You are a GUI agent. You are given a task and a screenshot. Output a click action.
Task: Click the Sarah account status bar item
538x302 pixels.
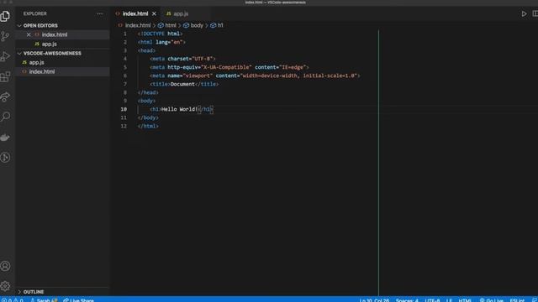44,300
